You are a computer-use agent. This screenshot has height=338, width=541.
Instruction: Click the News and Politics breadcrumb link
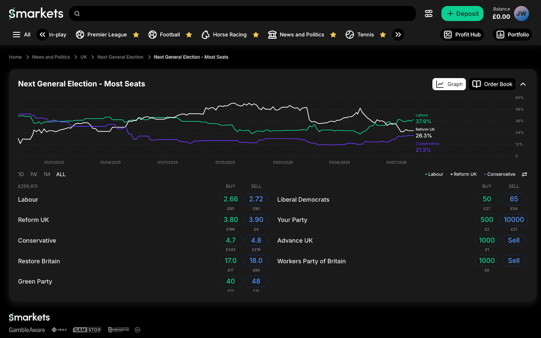51,57
